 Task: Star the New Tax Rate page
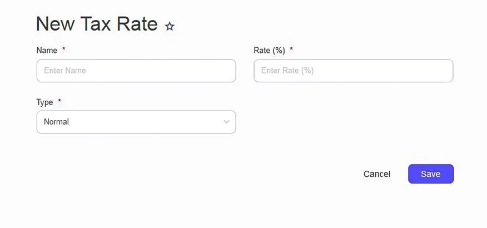click(170, 26)
